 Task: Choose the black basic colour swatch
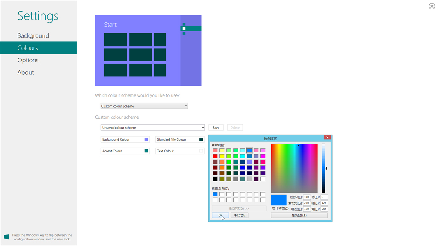[215, 179]
